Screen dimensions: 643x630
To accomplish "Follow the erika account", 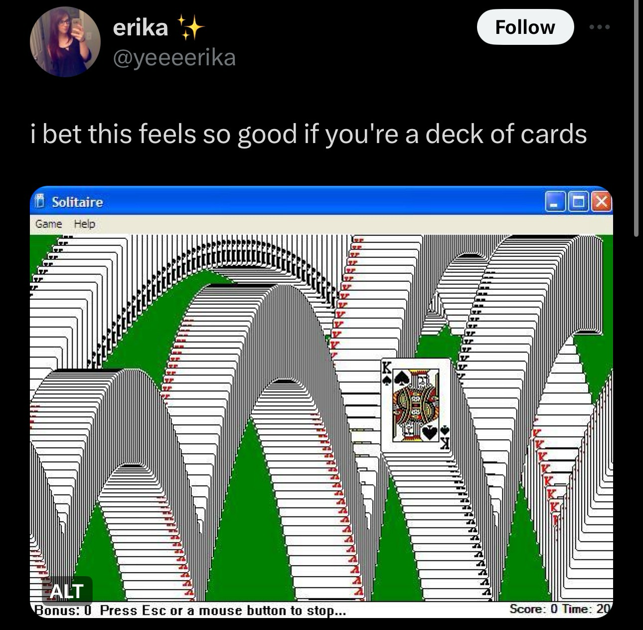I will [x=525, y=27].
